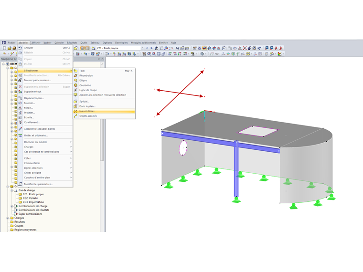Click the RFEM application logo icon

point(4,43)
